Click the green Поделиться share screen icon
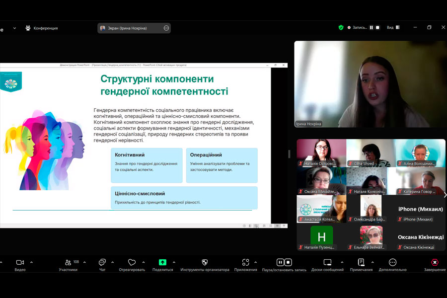Viewport: 447px width, 298px height. [162, 262]
